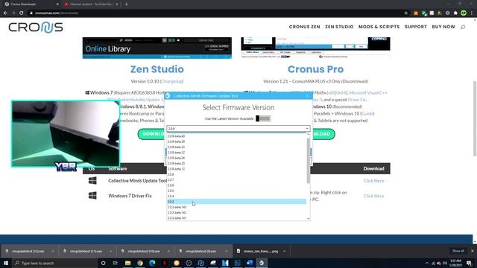The image size is (477, 268).
Task: Select firmware version 2.0.8 in list
Action: point(236,174)
